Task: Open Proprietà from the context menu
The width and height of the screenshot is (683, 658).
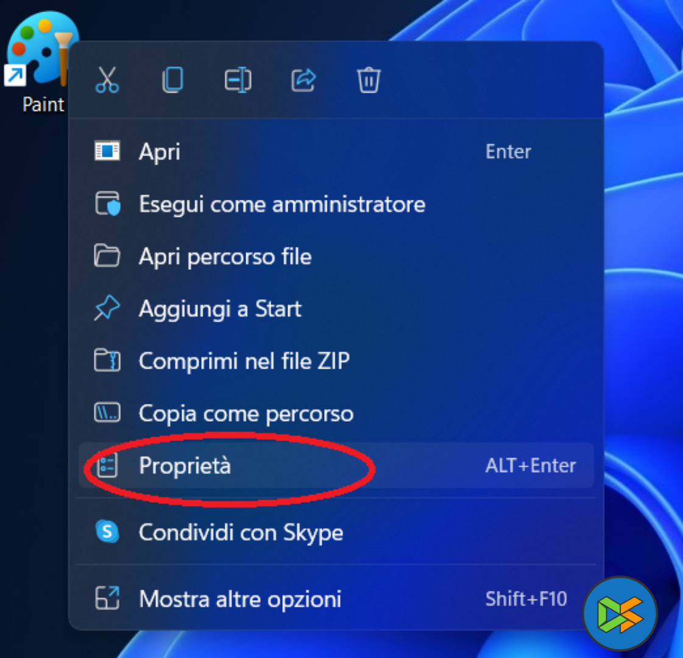Action: [336, 465]
